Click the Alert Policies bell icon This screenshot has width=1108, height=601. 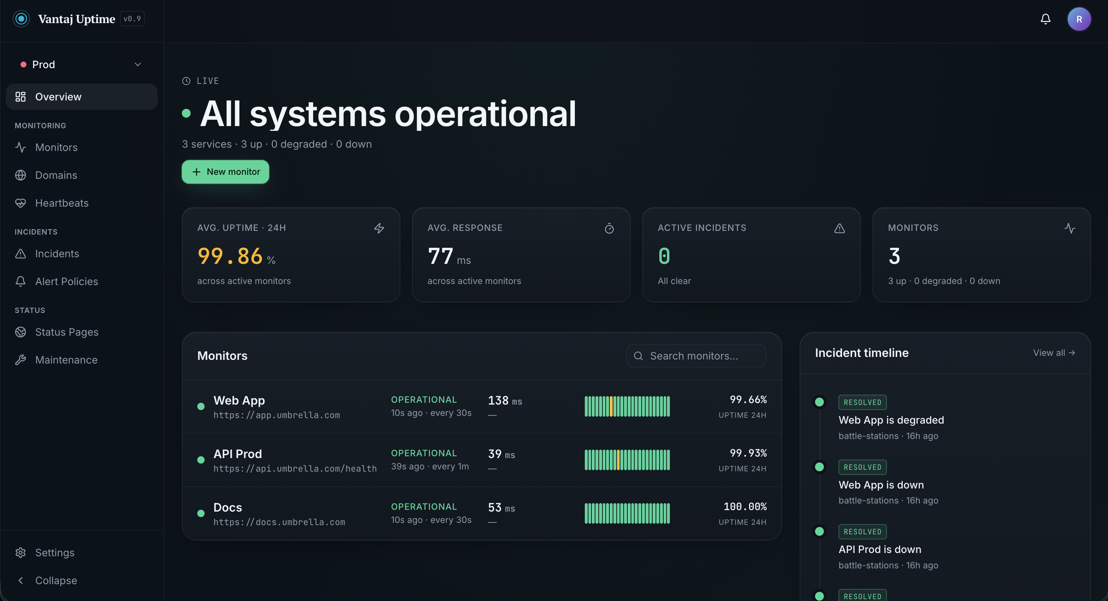(21, 281)
